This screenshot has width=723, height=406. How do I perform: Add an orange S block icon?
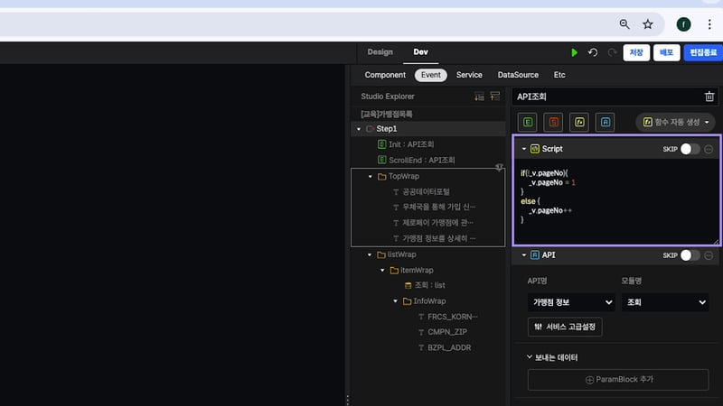coord(553,122)
